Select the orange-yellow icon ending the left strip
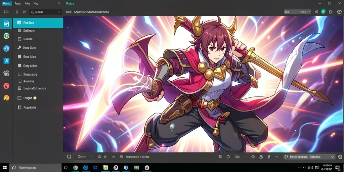Screen dimensions: 344x172 [6, 98]
